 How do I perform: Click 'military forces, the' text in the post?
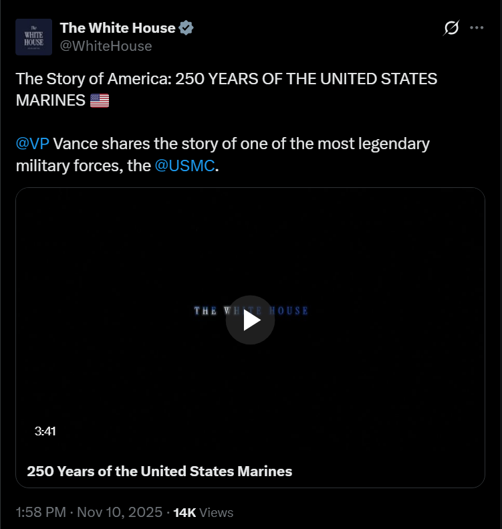pos(83,166)
